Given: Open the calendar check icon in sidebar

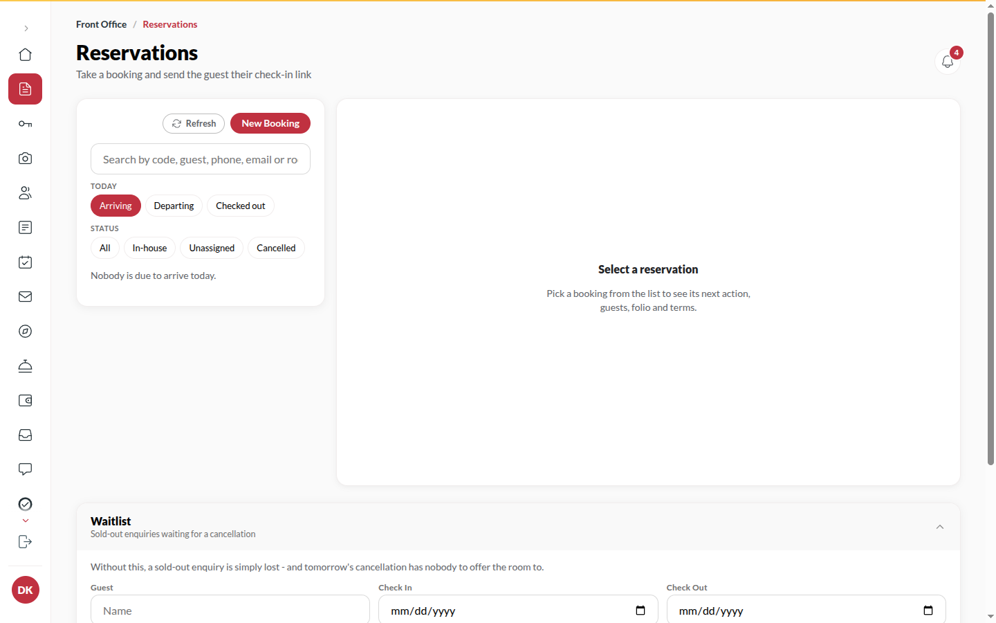Looking at the screenshot, I should click(x=25, y=262).
